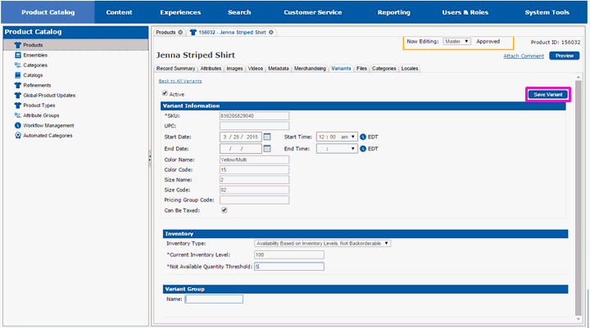This screenshot has width=590, height=328.
Task: Open the Product Catalog main menu
Action: (x=48, y=12)
